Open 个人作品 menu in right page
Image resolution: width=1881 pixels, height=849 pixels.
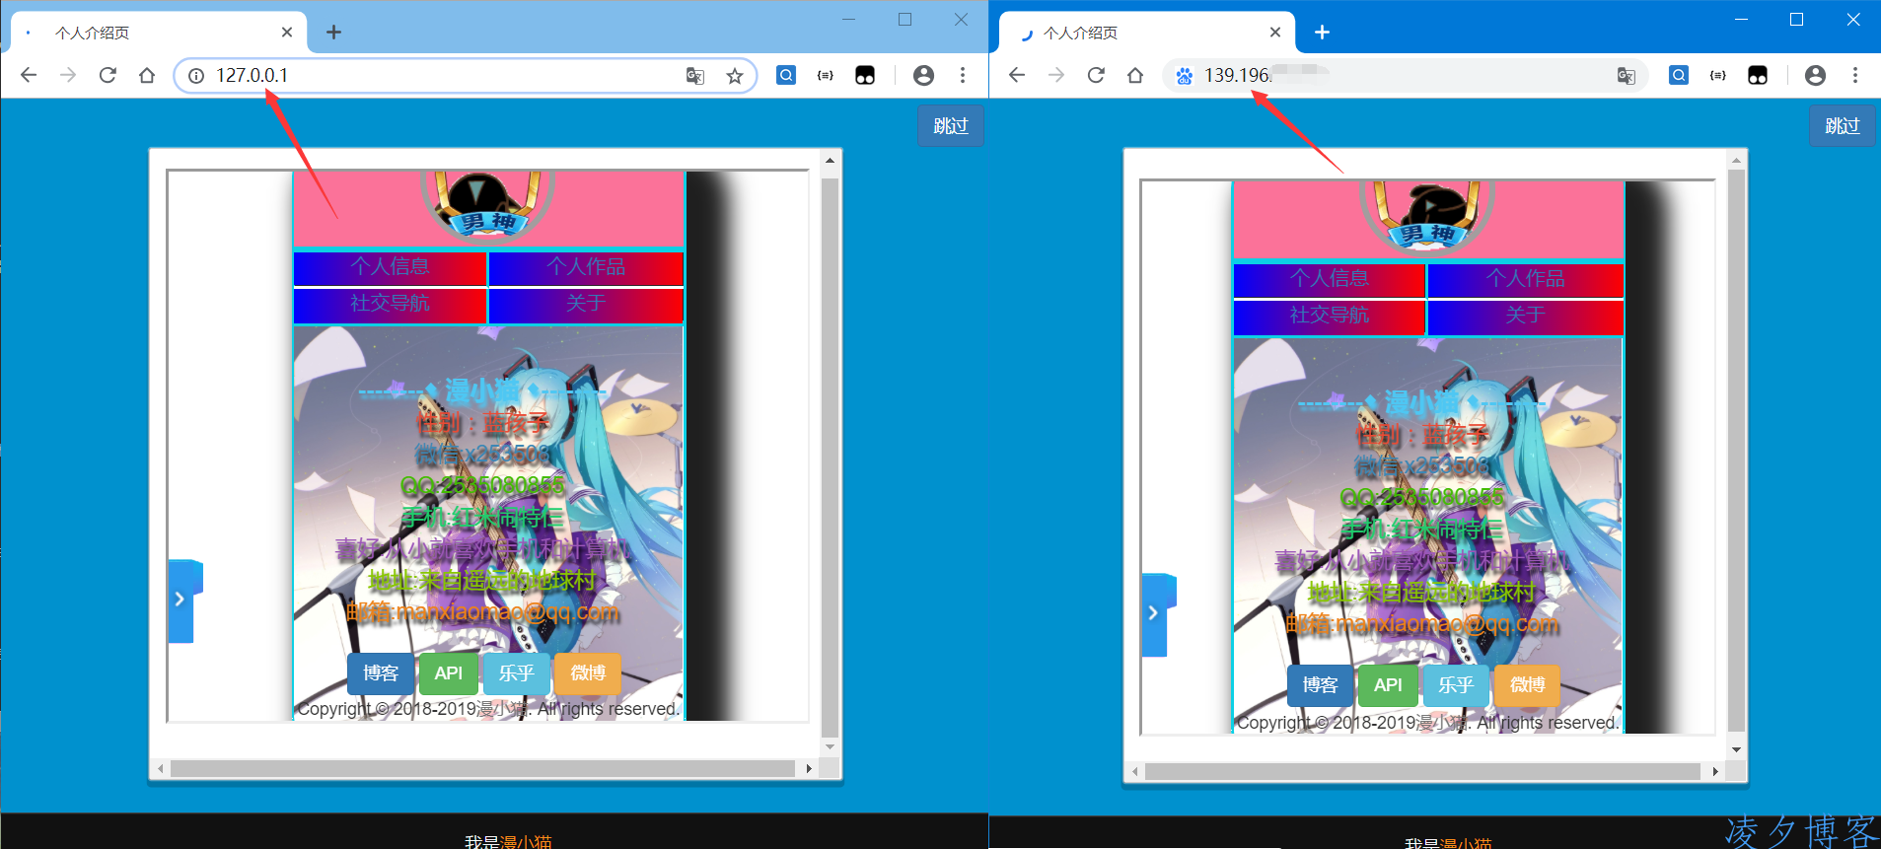point(1525,279)
